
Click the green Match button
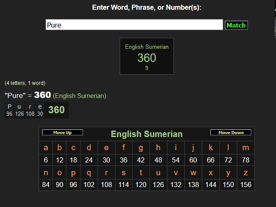pos(236,25)
